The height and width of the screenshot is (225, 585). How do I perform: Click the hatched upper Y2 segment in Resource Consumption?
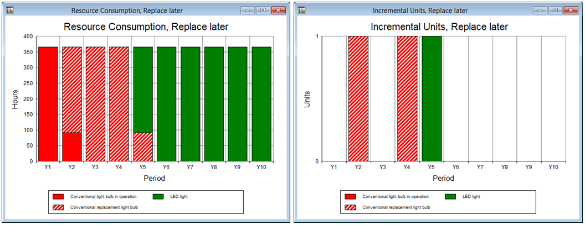point(71,90)
